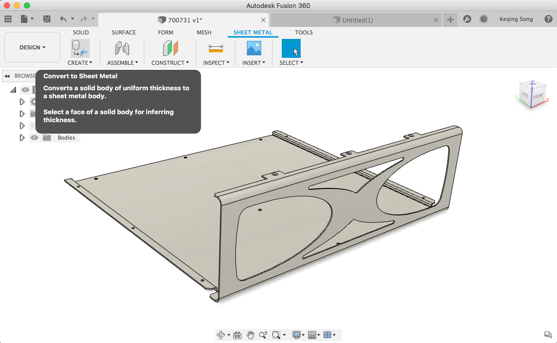Open the Keqing Song account menu

pyautogui.click(x=516, y=19)
